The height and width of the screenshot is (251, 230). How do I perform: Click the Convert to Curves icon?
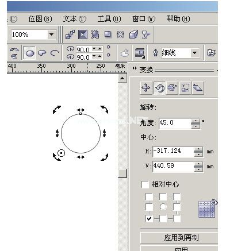click(211, 53)
